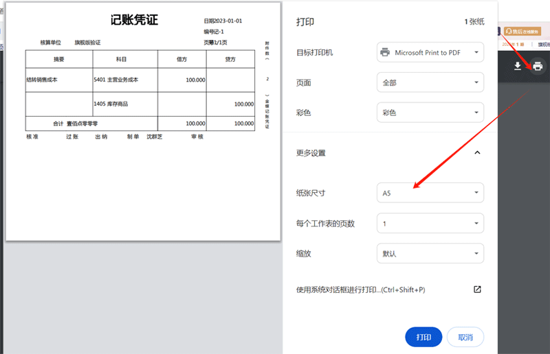Screen dimensions: 550x354
Task: Click the 借方 column header
Action: point(181,59)
